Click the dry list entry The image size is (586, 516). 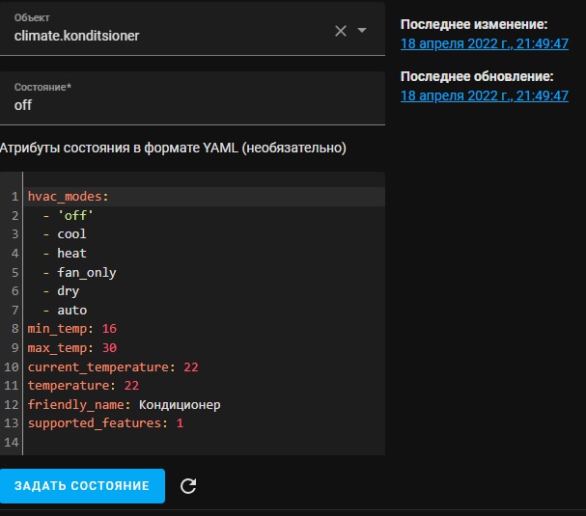68,291
